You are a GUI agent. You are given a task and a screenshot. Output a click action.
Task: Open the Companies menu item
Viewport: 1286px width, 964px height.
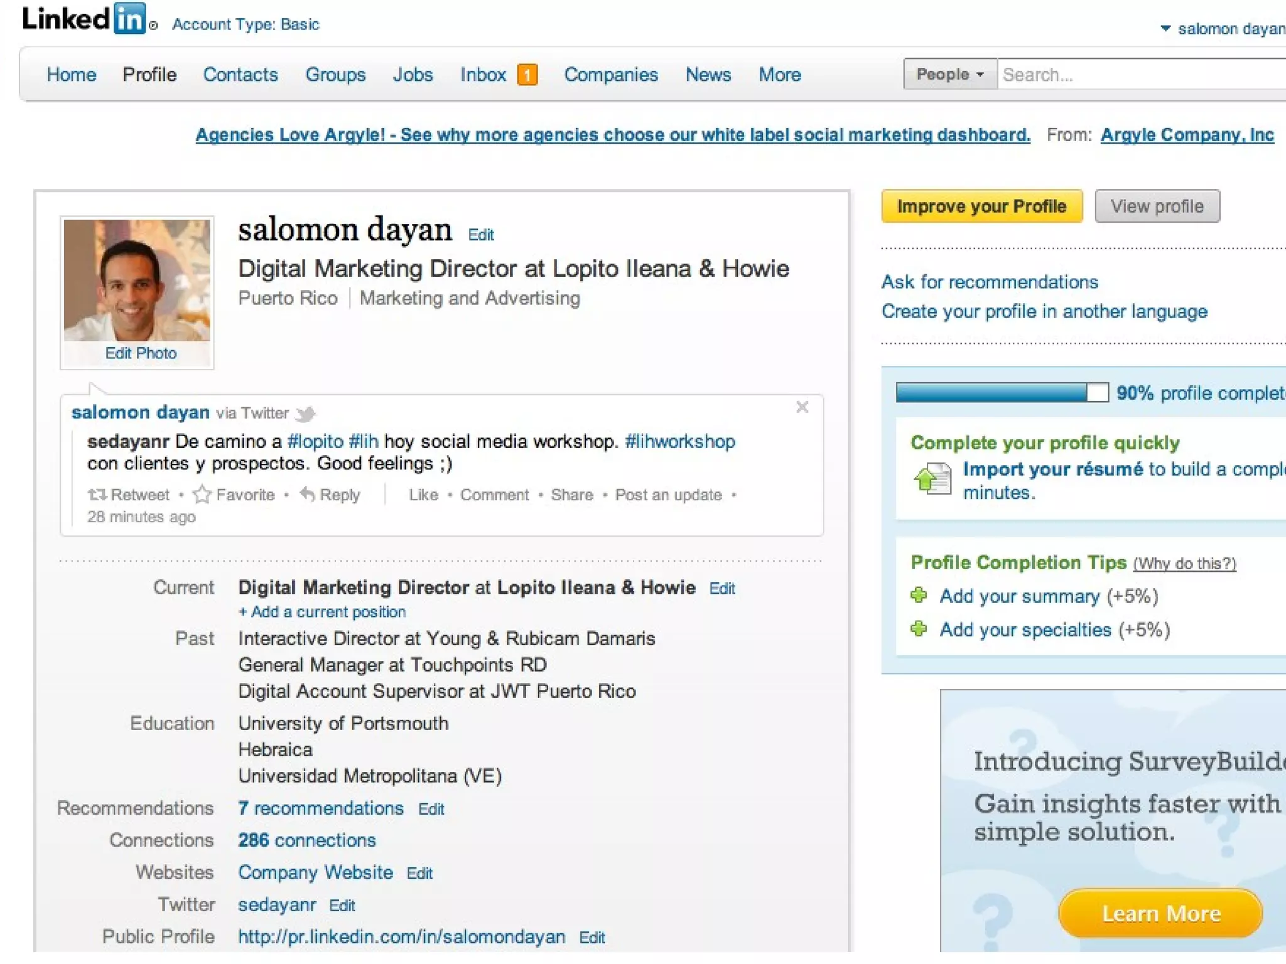tap(610, 75)
